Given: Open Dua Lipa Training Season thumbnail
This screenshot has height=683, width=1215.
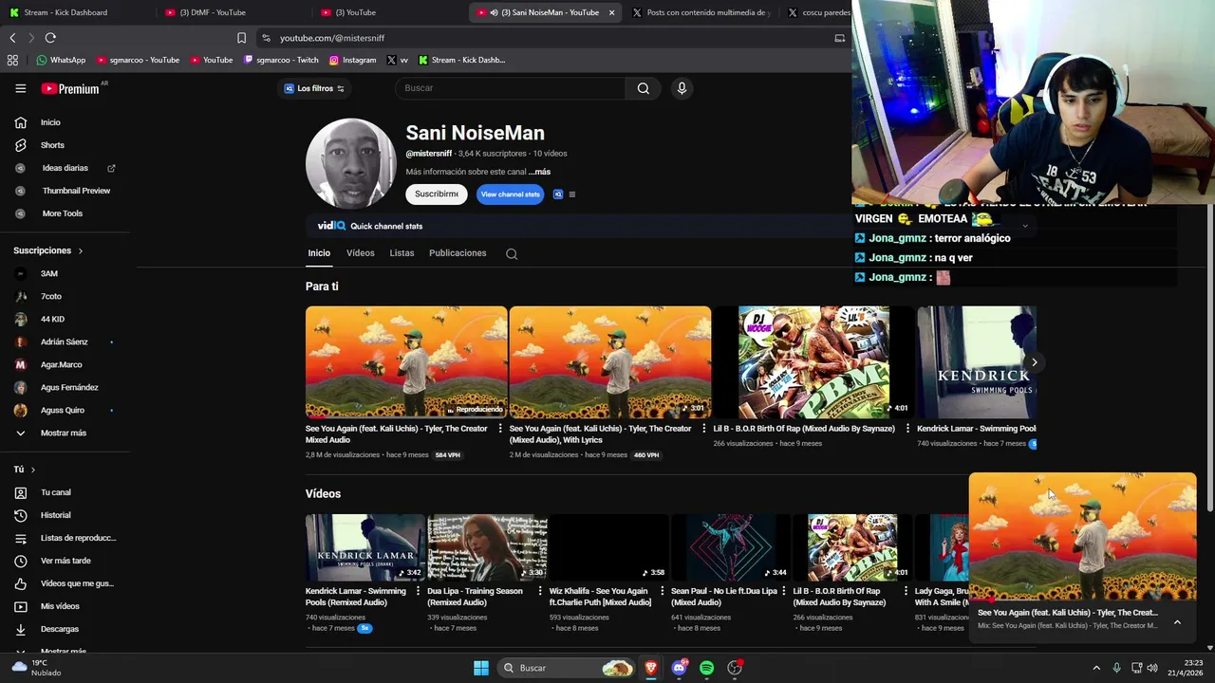Looking at the screenshot, I should point(487,547).
